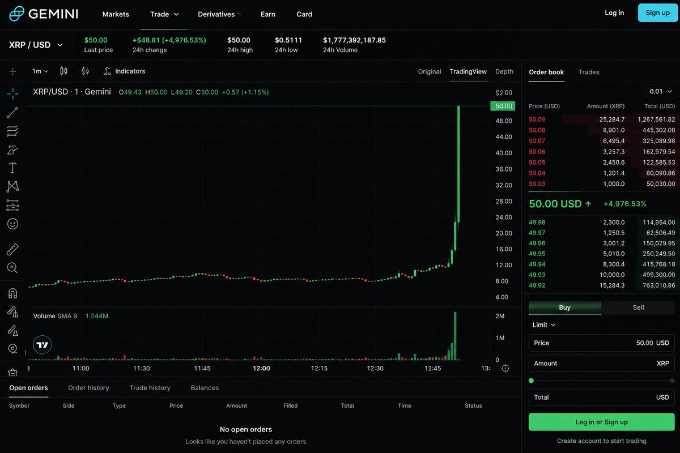
Task: Click the remove objects trash icon
Action: coord(12,372)
